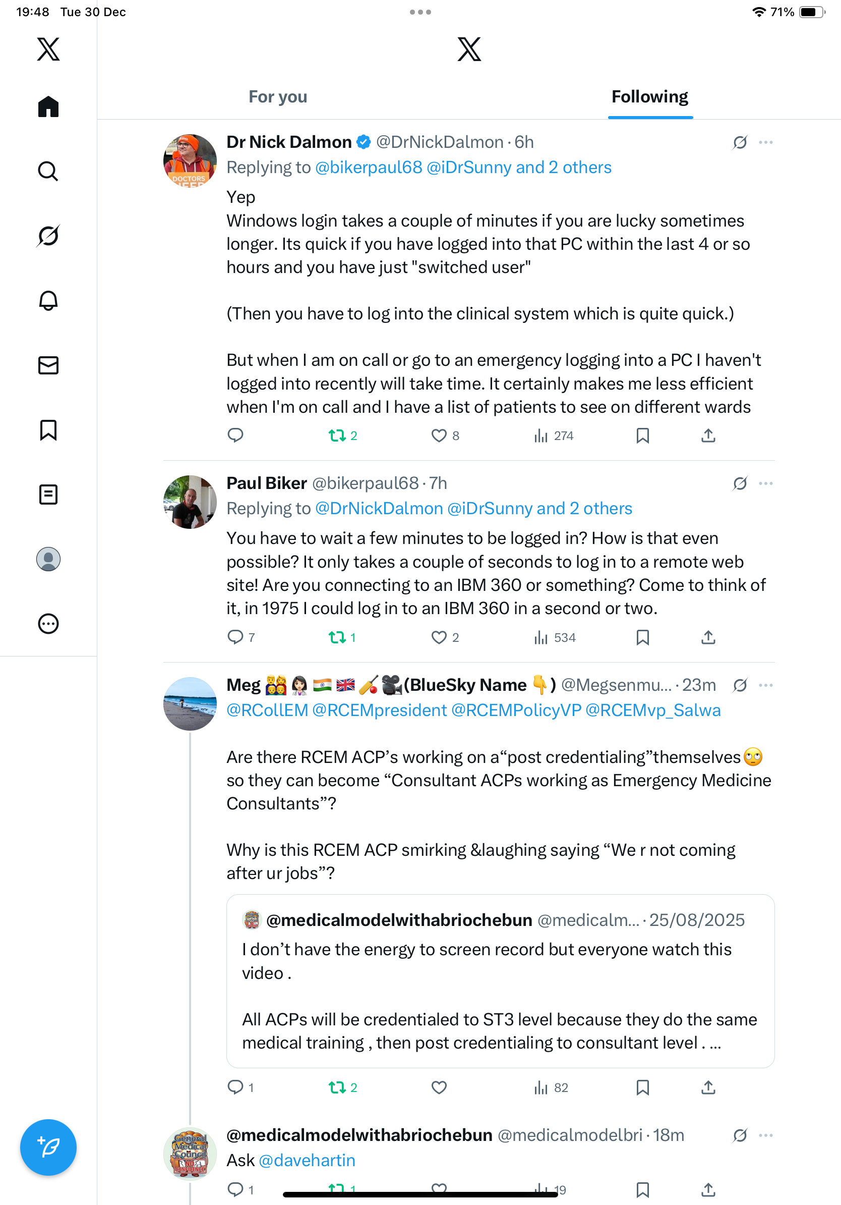Undo repost on Meg's post
Screen dimensions: 841x1205
[x=337, y=1087]
